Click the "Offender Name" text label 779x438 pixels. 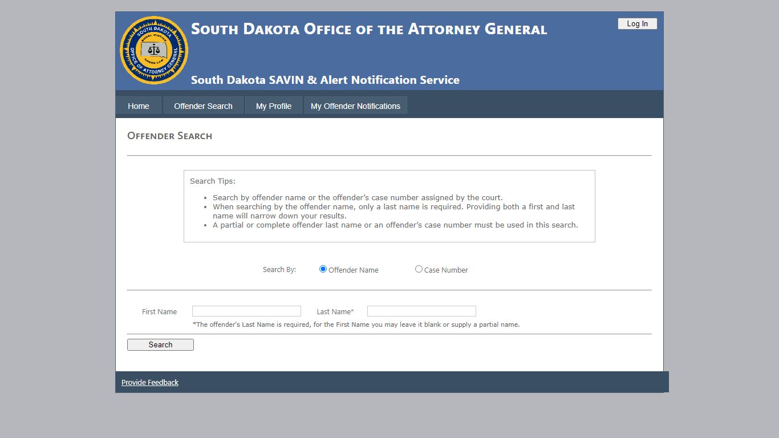[354, 270]
